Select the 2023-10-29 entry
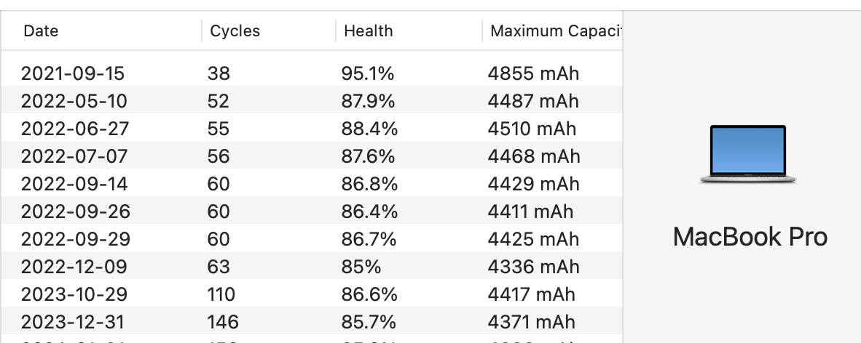The height and width of the screenshot is (343, 861). 311,294
